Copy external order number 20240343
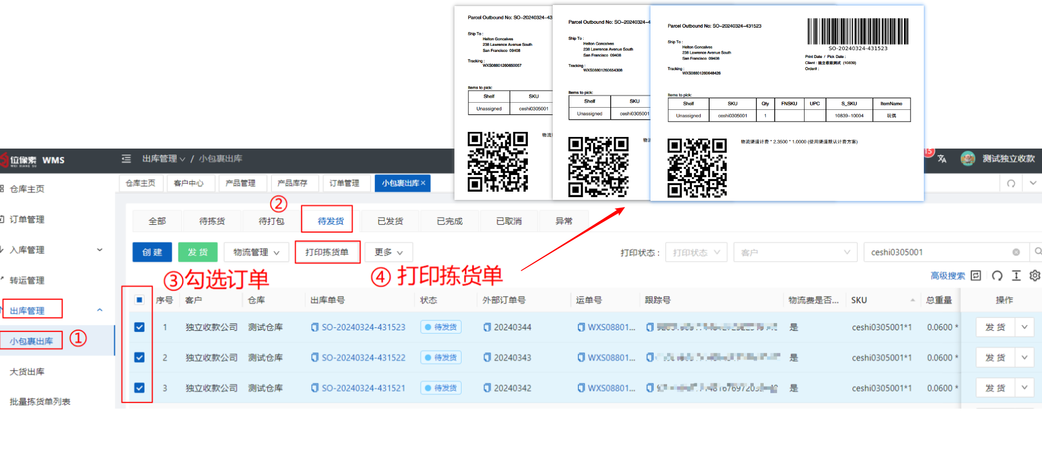The width and height of the screenshot is (1042, 460). tap(487, 358)
